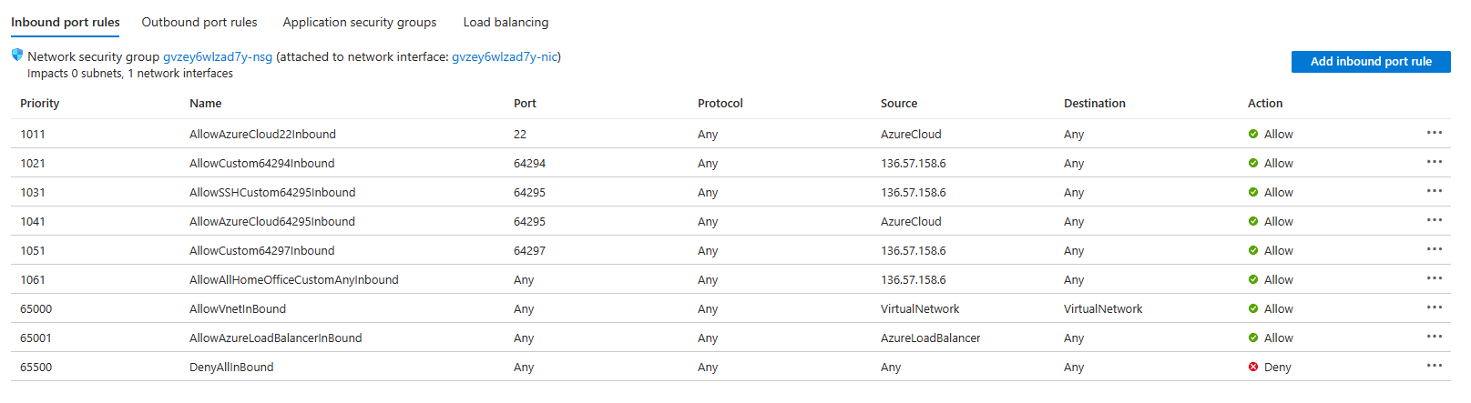Switch to Outbound port rules tab
The height and width of the screenshot is (403, 1471).
click(199, 22)
